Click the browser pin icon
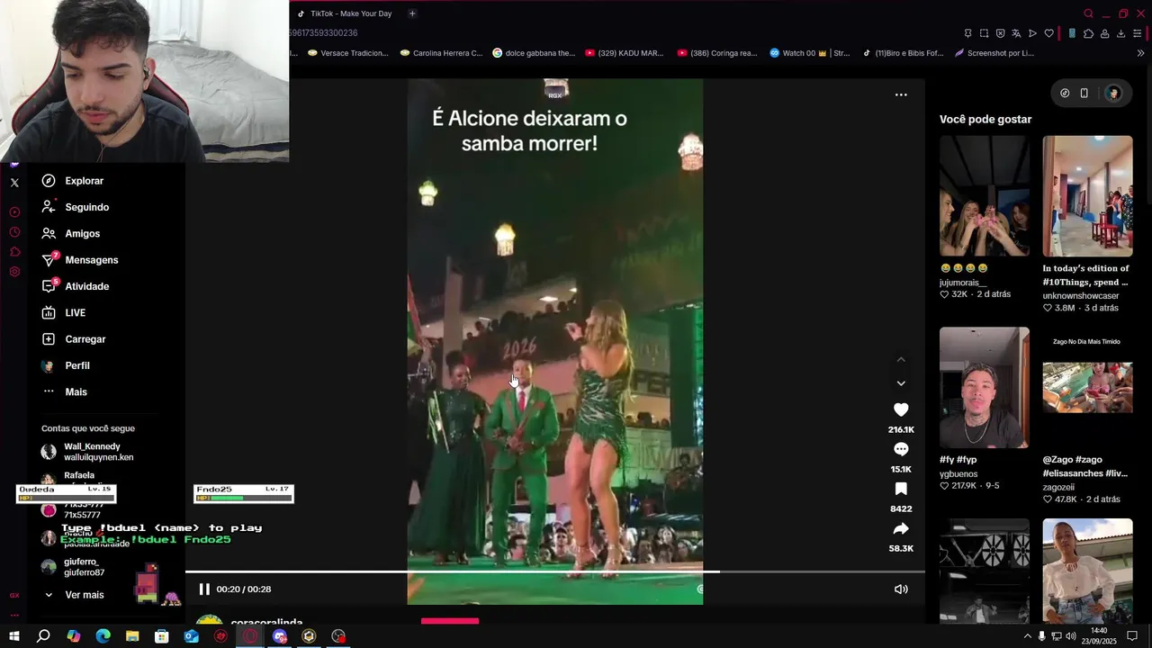Image resolution: width=1152 pixels, height=648 pixels. click(967, 33)
